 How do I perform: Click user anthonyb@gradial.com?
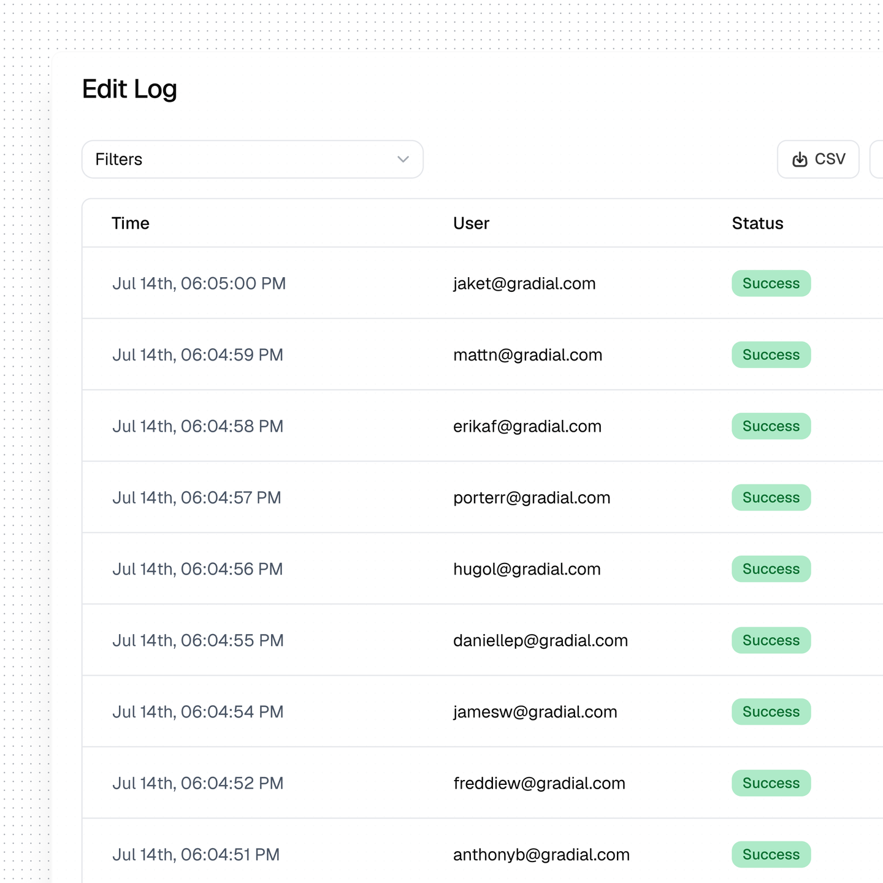pos(541,855)
